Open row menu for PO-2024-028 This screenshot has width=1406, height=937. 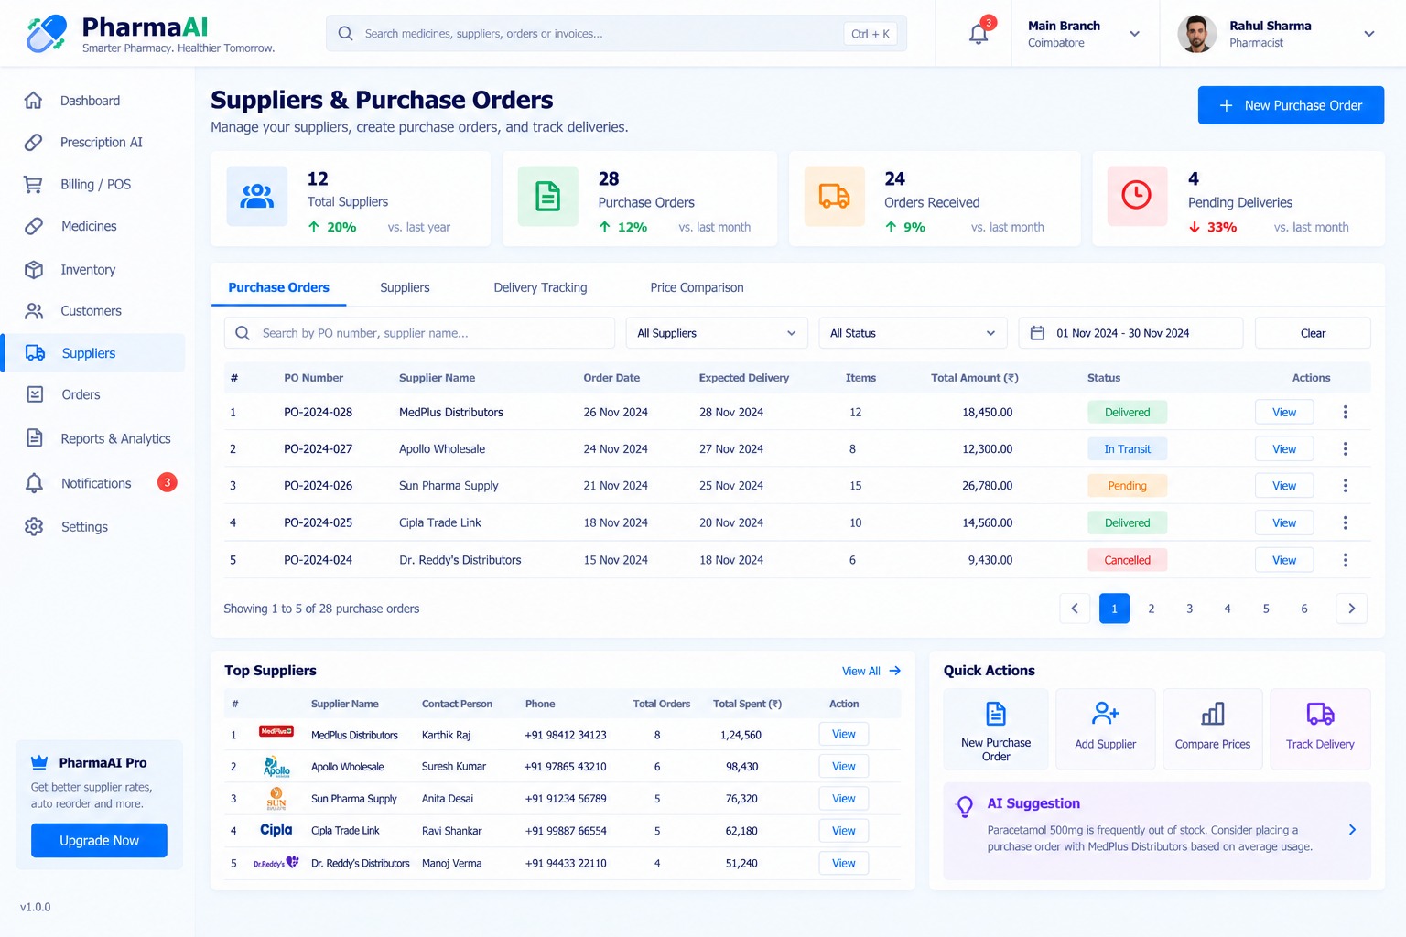pyautogui.click(x=1345, y=413)
